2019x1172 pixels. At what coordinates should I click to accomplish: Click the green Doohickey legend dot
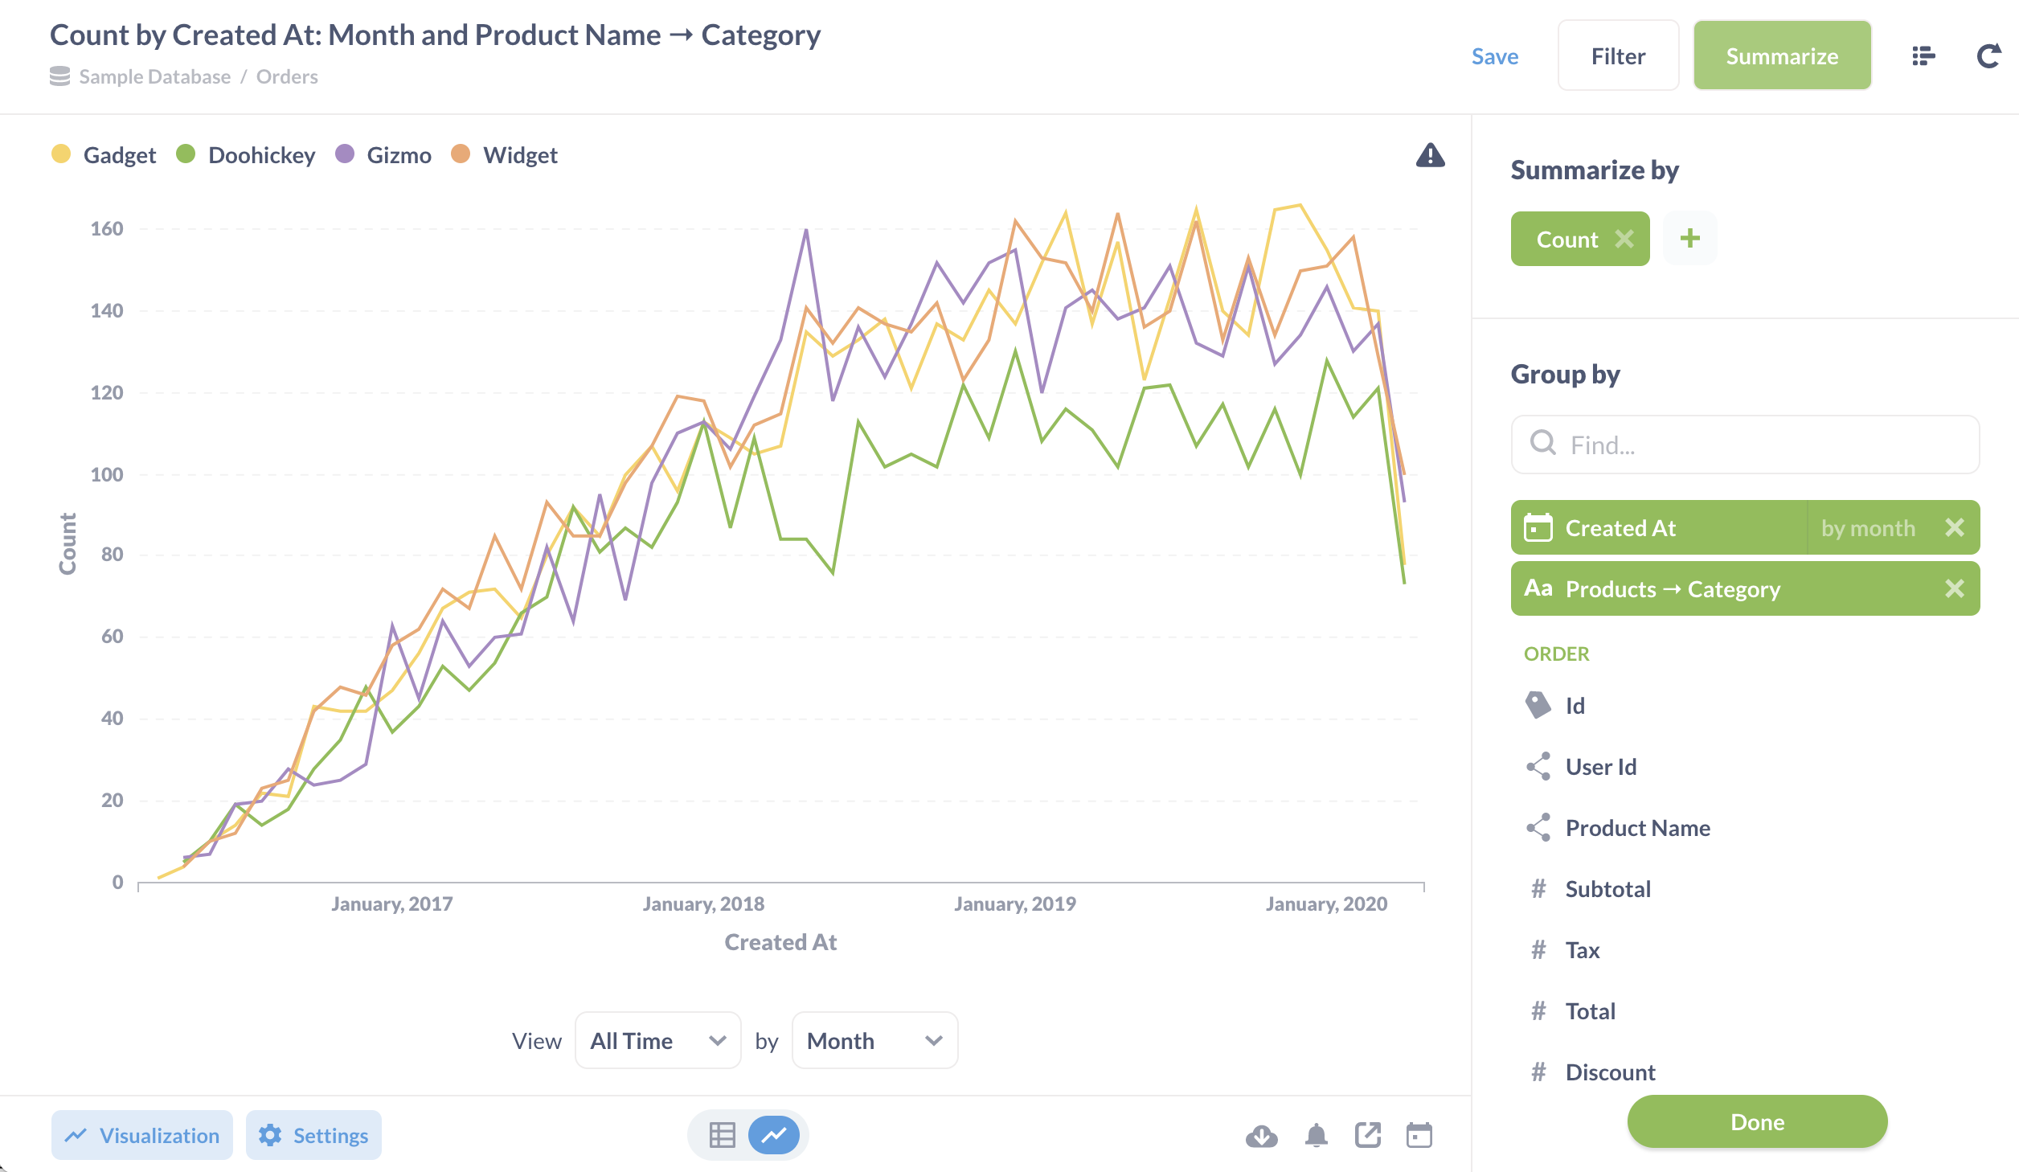pos(186,154)
